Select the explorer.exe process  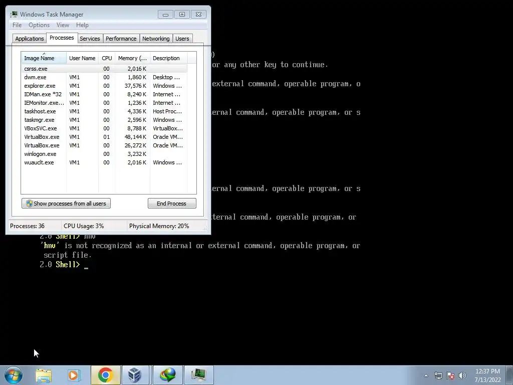point(104,86)
